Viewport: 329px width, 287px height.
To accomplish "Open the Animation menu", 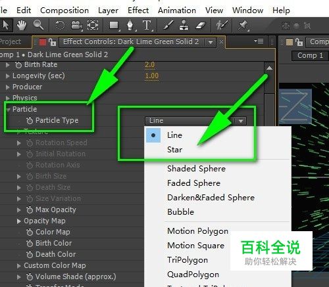I will (177, 11).
